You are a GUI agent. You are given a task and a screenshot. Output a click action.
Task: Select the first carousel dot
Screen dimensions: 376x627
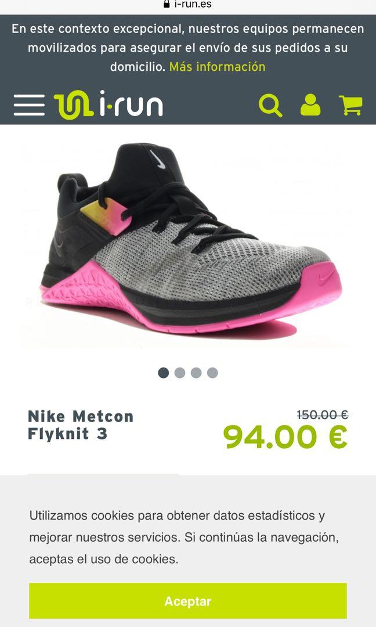[x=164, y=373]
